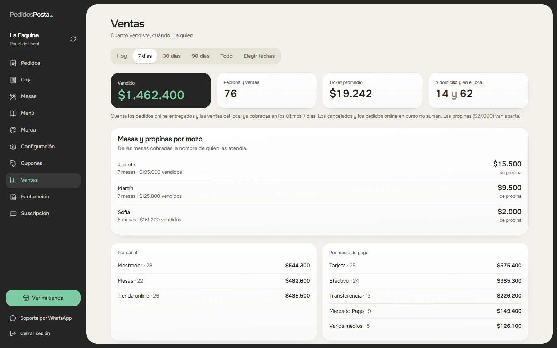Click the Sofía 8 mesas row text
The width and height of the screenshot is (557, 348).
[149, 220]
